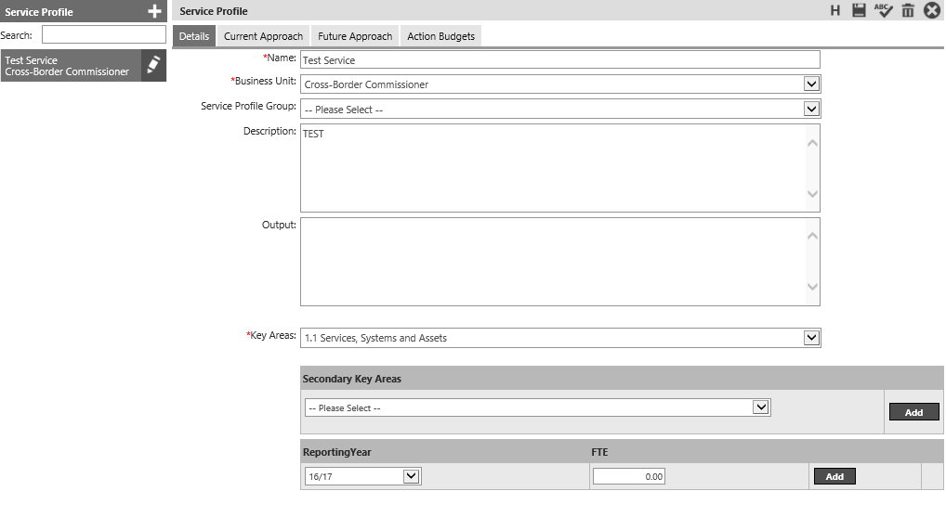Viewport: 946px width, 517px height.
Task: Click inside the Description text area
Action: pyautogui.click(x=559, y=168)
